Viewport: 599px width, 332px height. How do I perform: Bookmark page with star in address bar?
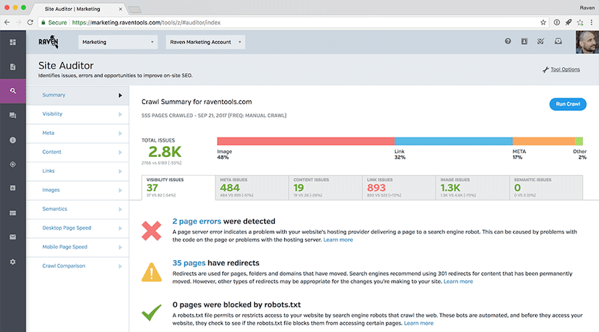click(x=543, y=23)
